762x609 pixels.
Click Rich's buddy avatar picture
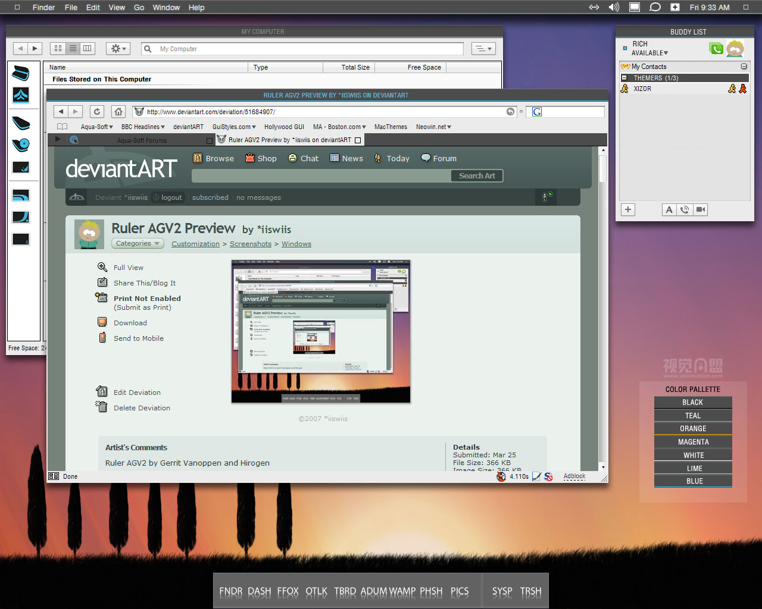coord(735,48)
